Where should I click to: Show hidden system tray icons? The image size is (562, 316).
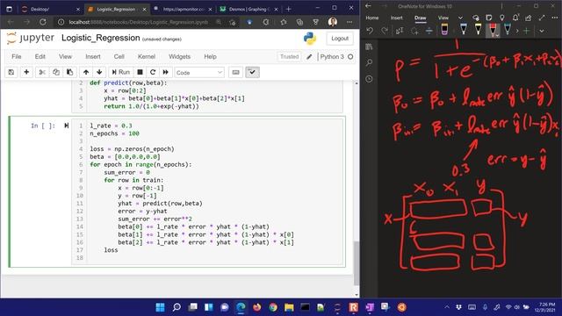click(447, 307)
